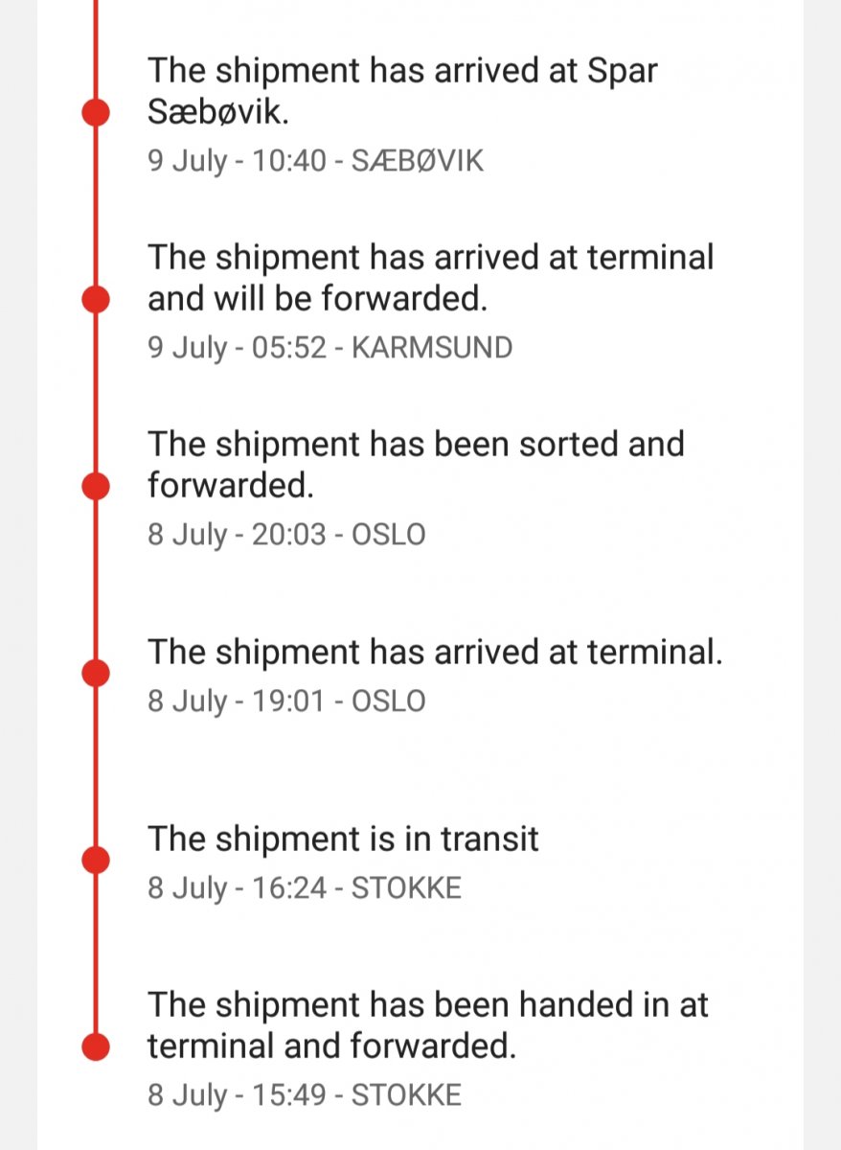Click the Oslo terminal arrival timeline dot
Screen dimensions: 841x1150
(x=96, y=674)
